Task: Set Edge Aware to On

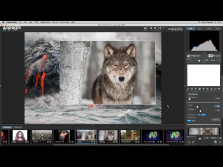Action: [x=203, y=115]
